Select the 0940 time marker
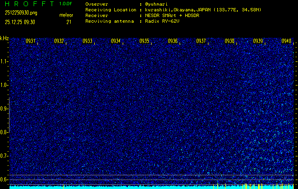Image resolution: width=298 pixels, height=189 pixels. (x=286, y=41)
